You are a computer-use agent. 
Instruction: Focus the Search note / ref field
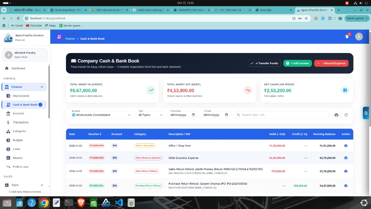(282, 115)
